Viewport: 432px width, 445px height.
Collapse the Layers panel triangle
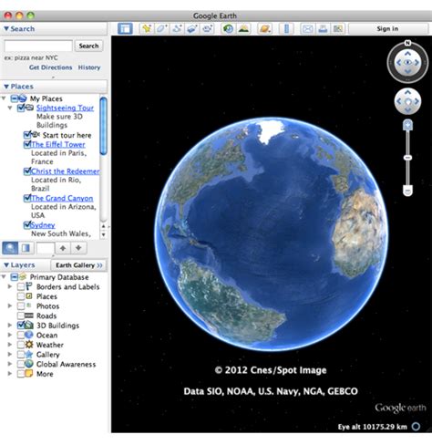coord(6,265)
